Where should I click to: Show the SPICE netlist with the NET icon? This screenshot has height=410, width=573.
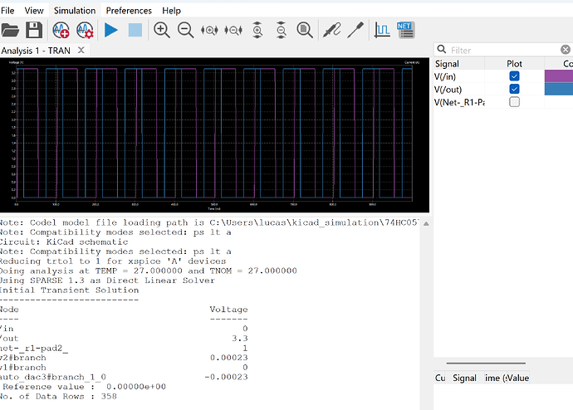tap(405, 30)
